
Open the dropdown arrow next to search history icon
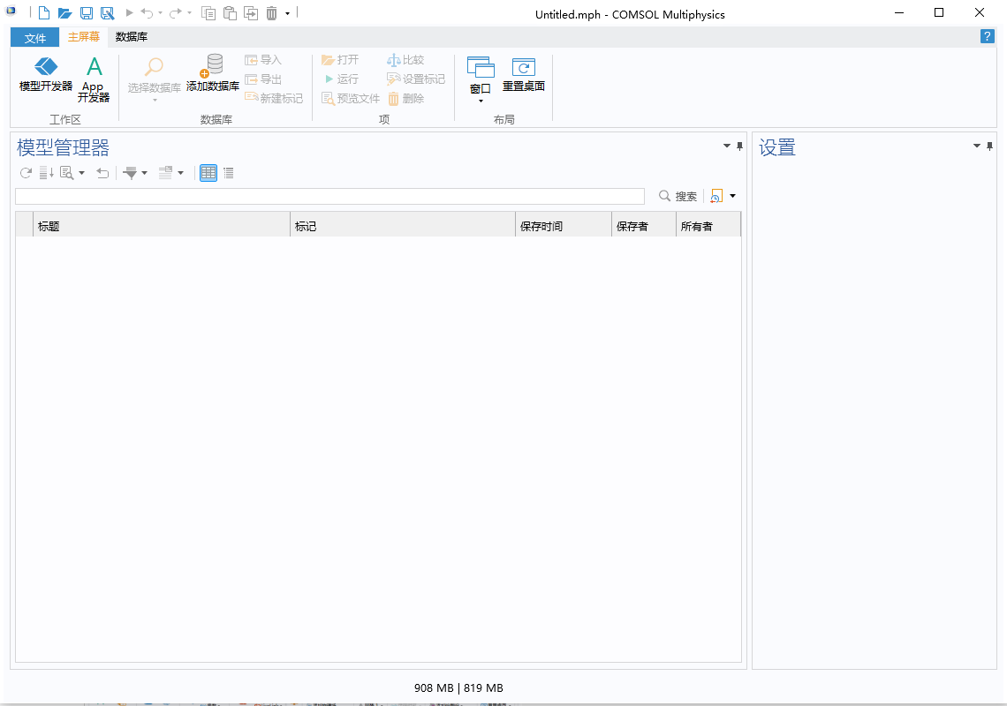coord(732,196)
